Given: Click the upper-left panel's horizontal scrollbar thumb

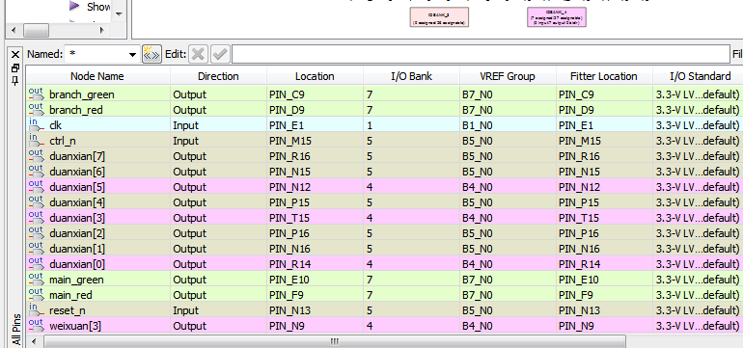Looking at the screenshot, I should (36, 30).
